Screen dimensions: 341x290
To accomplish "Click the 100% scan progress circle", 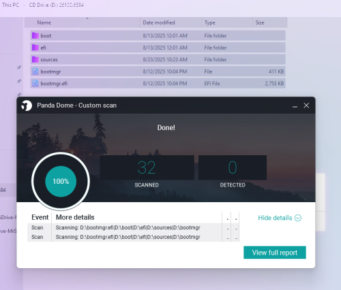I will click(x=61, y=181).
